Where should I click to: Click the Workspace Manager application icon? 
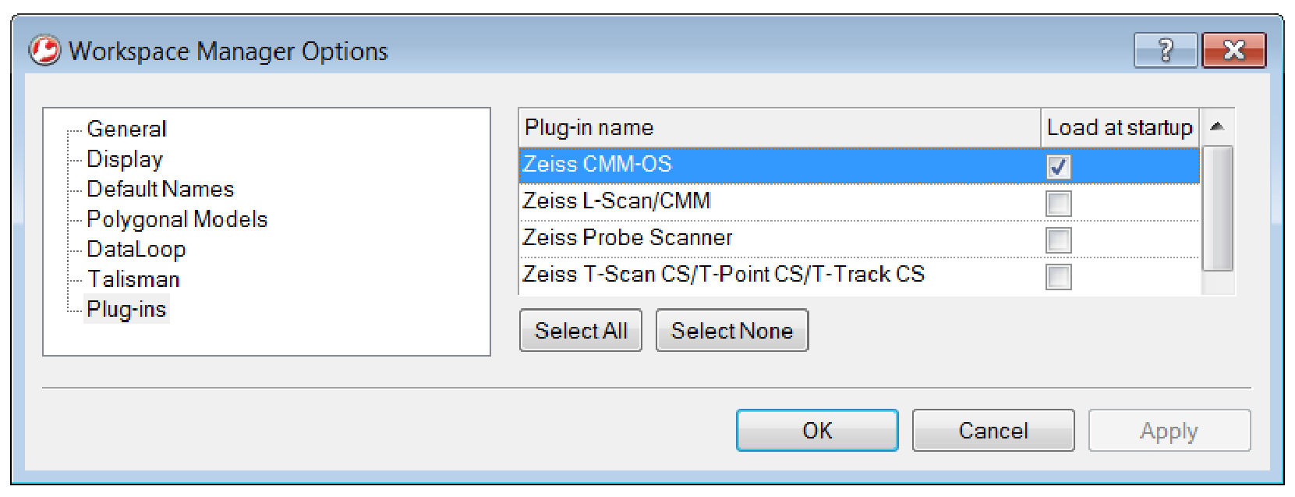44,51
